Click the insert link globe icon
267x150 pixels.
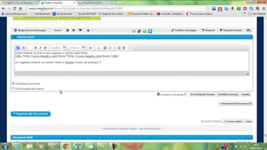(x=105, y=48)
